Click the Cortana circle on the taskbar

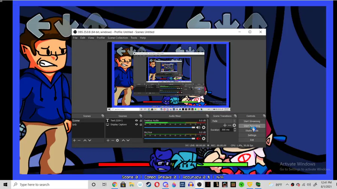coord(94,185)
